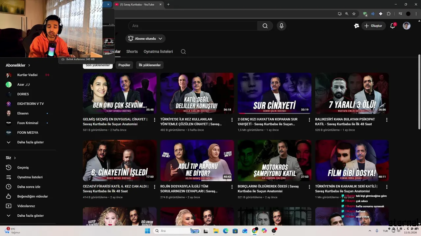Open the Chrome profile circle icon
Image resolution: width=421 pixels, height=236 pixels.
408,14
